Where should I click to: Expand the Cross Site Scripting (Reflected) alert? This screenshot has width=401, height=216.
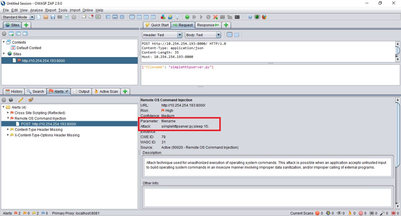tap(8, 113)
